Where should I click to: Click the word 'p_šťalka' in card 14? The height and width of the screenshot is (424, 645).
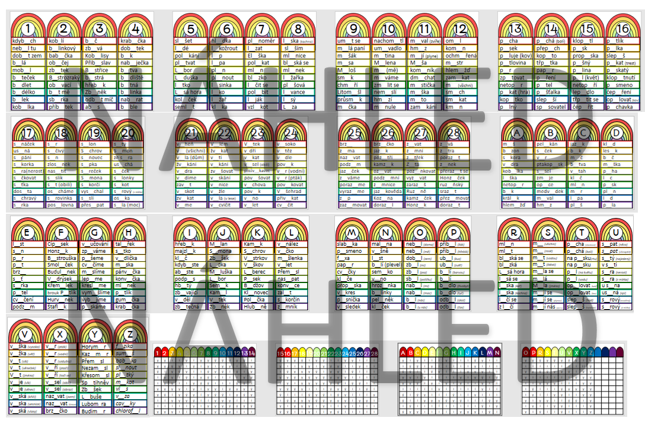[x=548, y=92]
